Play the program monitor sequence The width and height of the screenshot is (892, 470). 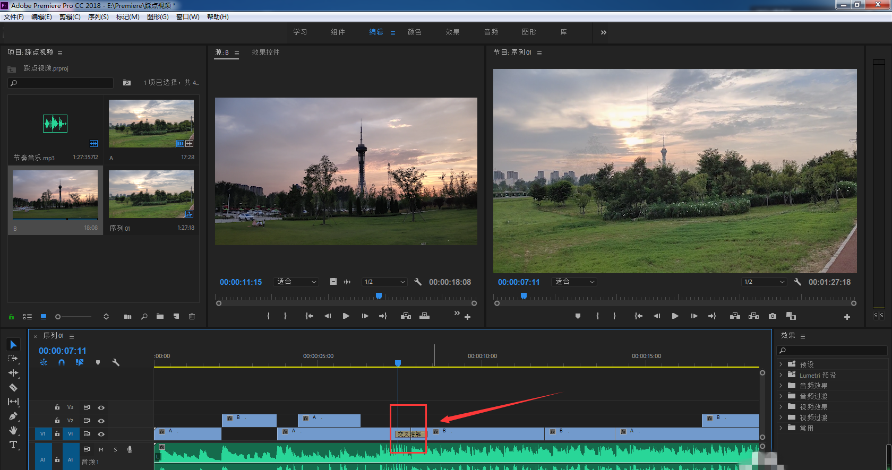pyautogui.click(x=675, y=316)
